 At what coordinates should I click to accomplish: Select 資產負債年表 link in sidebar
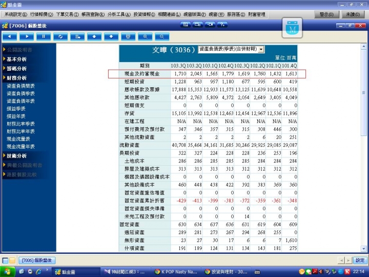(20, 101)
